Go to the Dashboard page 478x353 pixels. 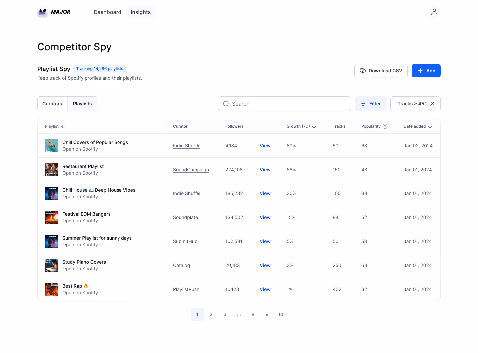pyautogui.click(x=107, y=12)
